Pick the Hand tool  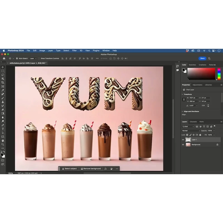coord(3,140)
